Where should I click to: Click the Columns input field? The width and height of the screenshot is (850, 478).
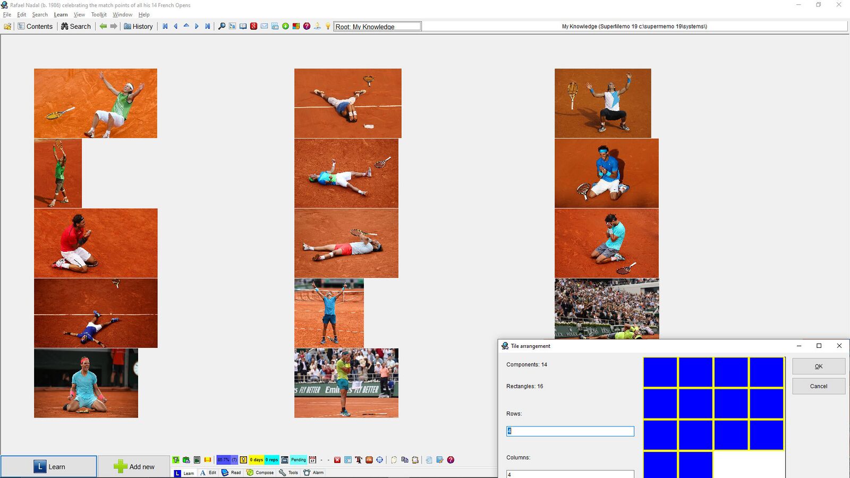coord(570,474)
